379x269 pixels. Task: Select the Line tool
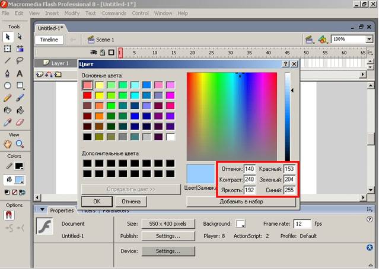click(8, 60)
